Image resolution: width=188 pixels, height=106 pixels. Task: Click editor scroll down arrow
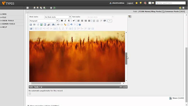[x=126, y=81]
